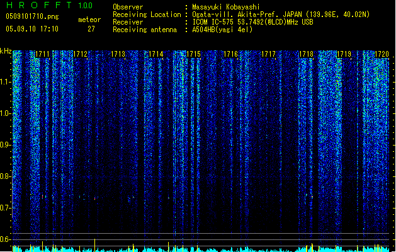The height and width of the screenshot is (252, 396).
Task: Click the meteor label
Action: point(89,20)
